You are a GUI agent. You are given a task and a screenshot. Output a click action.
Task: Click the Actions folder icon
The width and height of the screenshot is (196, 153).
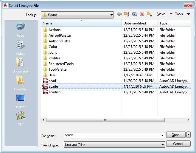pos(45,30)
